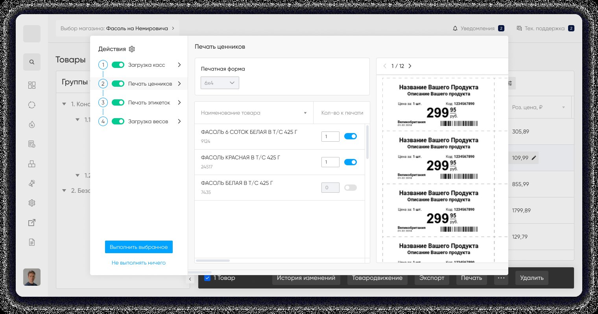Toggle the Печать этикеток switch
The height and width of the screenshot is (314, 598).
pyautogui.click(x=118, y=102)
